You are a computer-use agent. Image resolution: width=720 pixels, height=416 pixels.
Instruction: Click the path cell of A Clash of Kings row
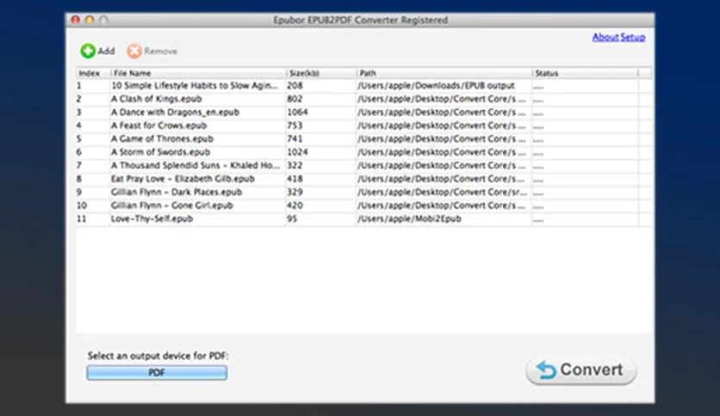pos(444,99)
